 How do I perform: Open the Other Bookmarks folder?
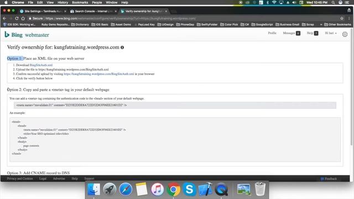(x=338, y=24)
